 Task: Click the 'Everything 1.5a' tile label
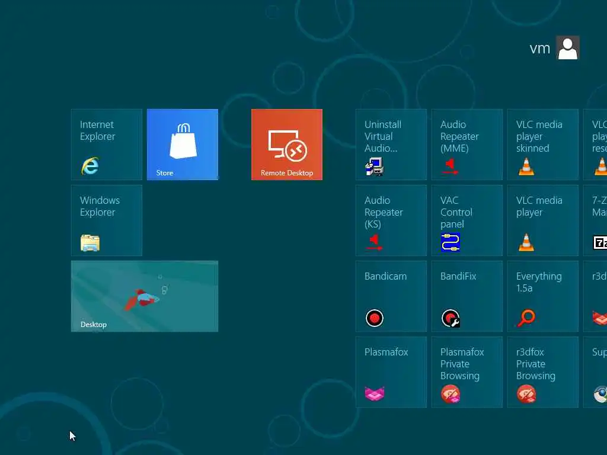539,282
